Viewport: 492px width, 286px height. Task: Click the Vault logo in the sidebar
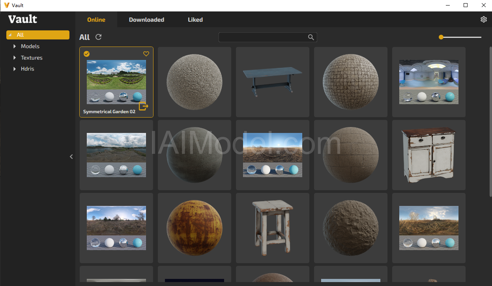click(23, 19)
